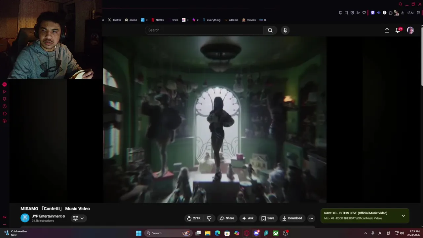Toggle the ad blocker shield icon
Image resolution: width=423 pixels, height=238 pixels.
[352, 13]
